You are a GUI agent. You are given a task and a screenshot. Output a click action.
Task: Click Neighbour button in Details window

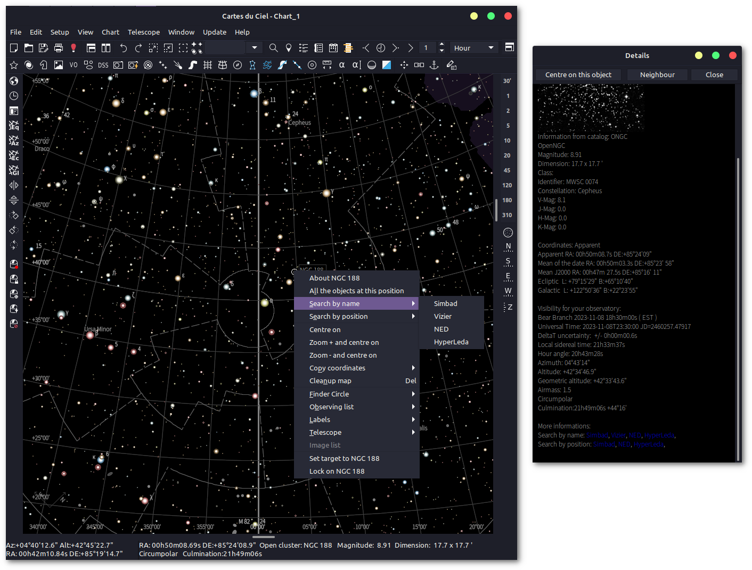pyautogui.click(x=657, y=75)
